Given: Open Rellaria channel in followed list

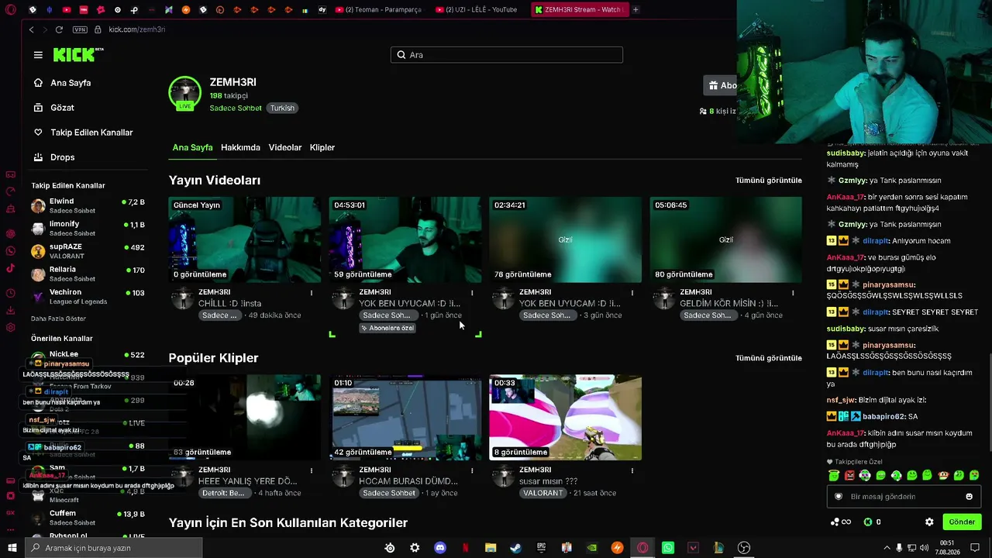Looking at the screenshot, I should [88, 274].
